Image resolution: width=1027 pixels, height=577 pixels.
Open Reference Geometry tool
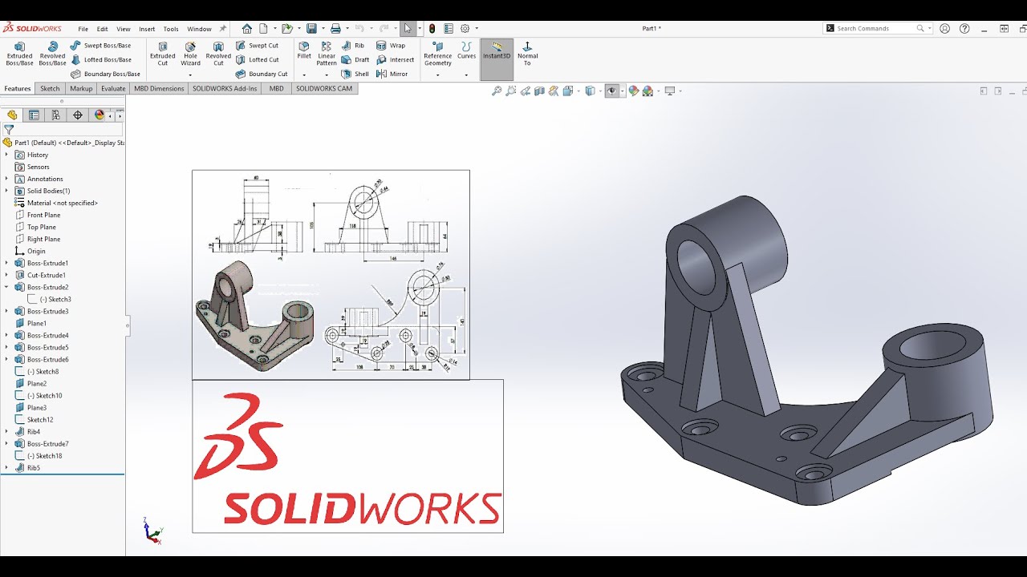438,54
